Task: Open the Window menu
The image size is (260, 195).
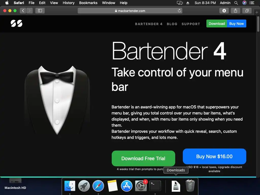Action: pos(109,3)
